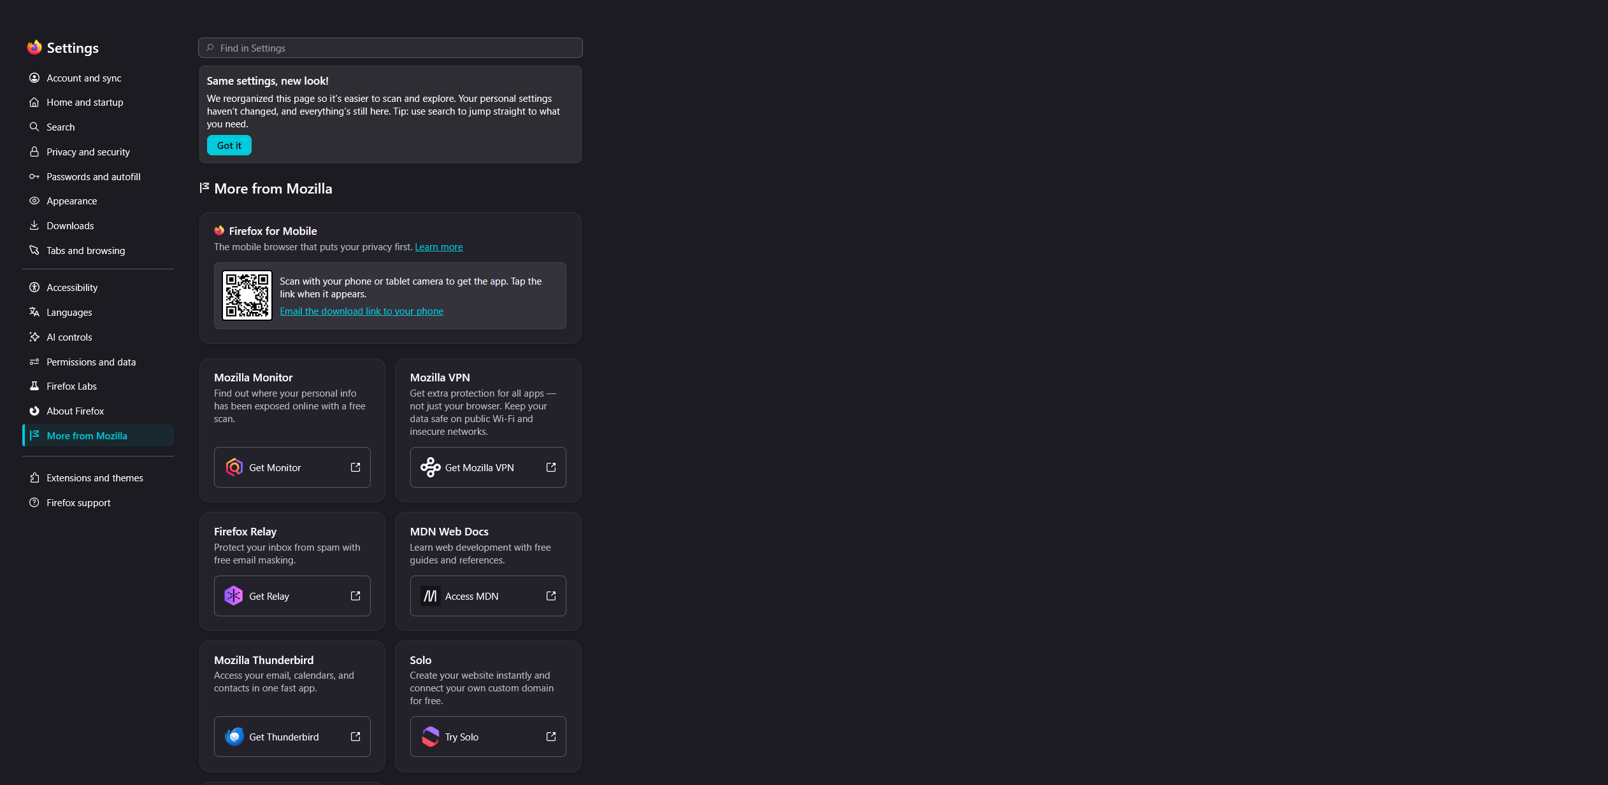Click the Firefox logo beside Settings
The image size is (1608, 785).
click(34, 47)
